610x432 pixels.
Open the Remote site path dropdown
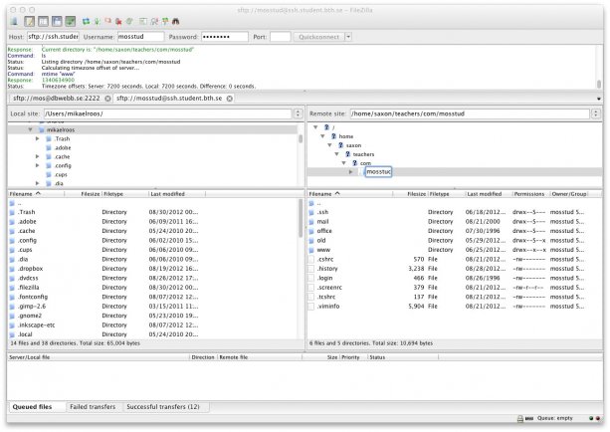(x=596, y=113)
